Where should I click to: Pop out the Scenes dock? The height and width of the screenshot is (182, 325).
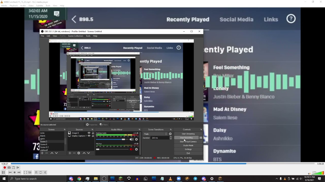[x=64, y=130]
